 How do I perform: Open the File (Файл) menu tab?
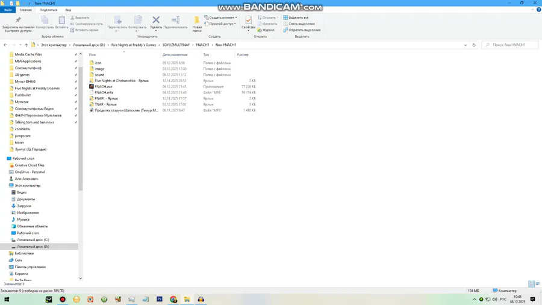click(8, 10)
